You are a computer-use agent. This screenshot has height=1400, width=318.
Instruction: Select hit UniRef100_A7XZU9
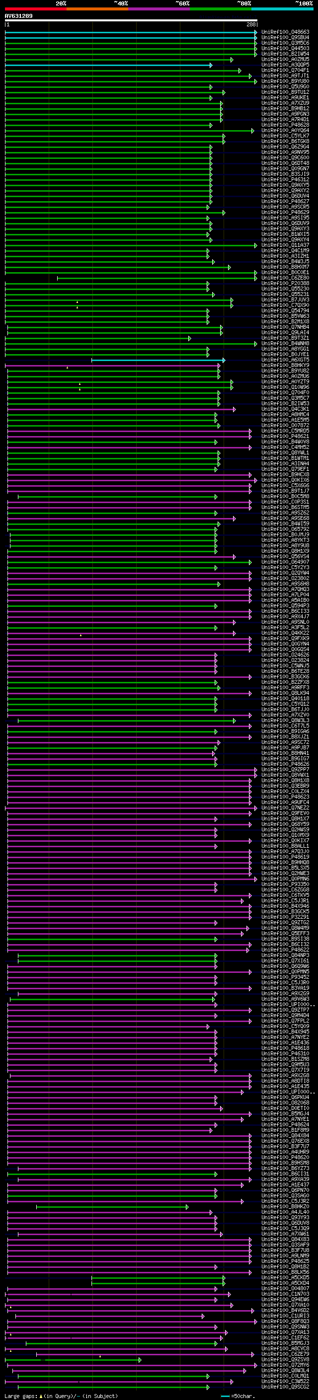[285, 103]
